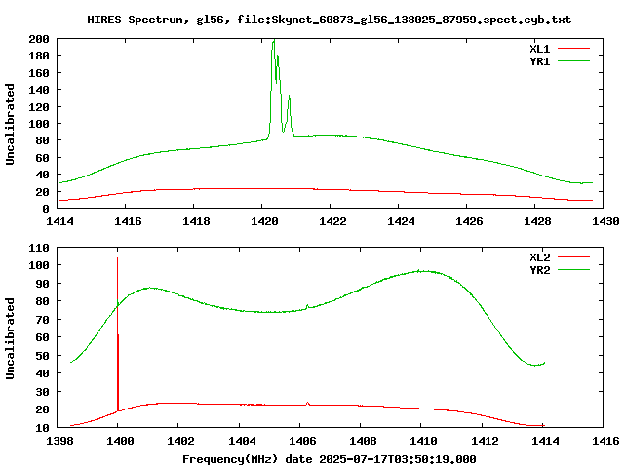Select the XL1 legend label
The height and width of the screenshot is (468, 624).
[539, 49]
